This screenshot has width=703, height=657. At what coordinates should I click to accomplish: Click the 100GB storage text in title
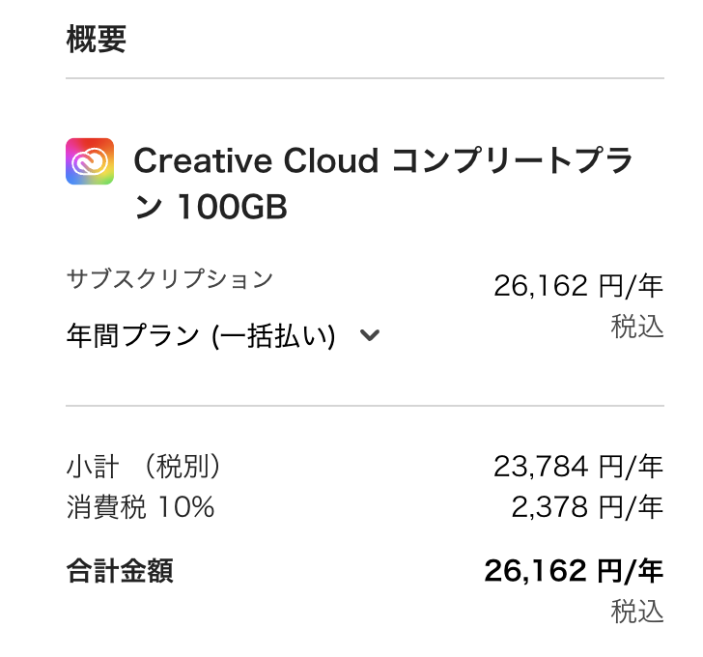pyautogui.click(x=232, y=208)
